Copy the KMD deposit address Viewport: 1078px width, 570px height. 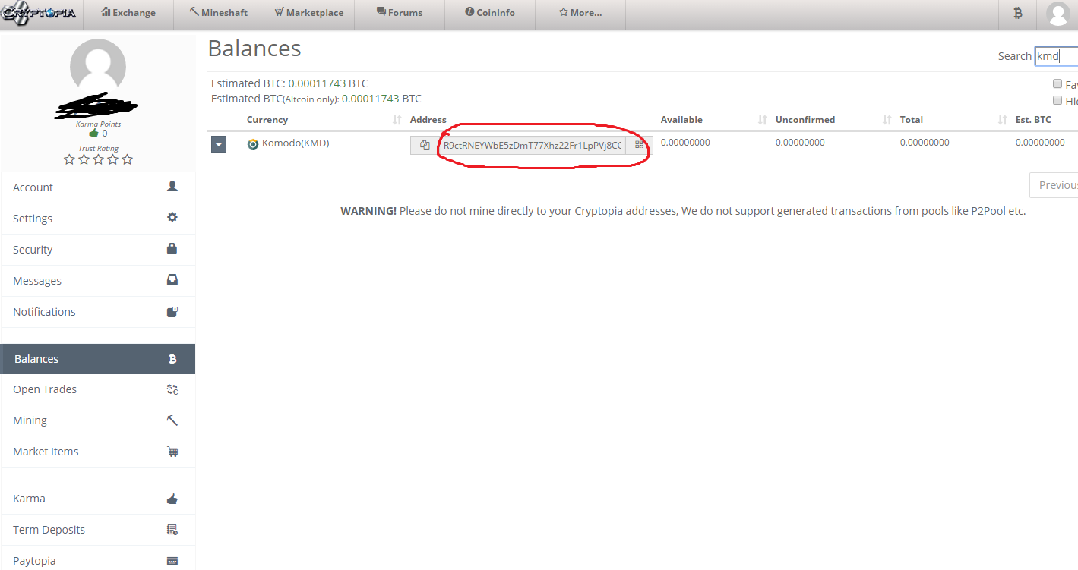425,145
